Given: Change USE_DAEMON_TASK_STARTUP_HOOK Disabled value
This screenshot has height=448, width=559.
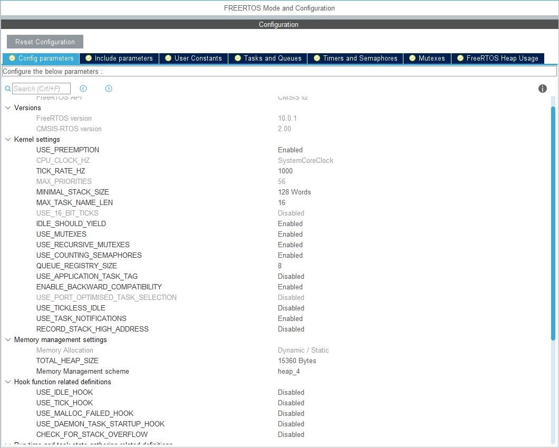Looking at the screenshot, I should [291, 424].
